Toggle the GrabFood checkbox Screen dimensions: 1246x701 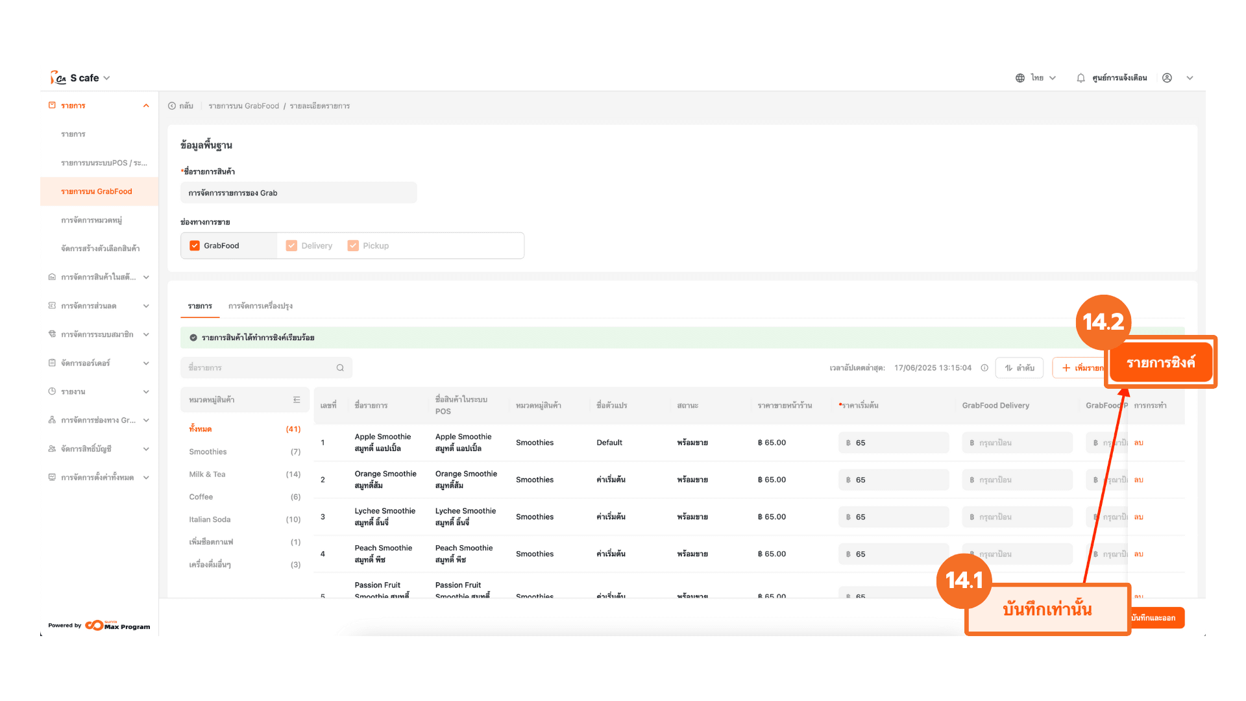tap(195, 246)
